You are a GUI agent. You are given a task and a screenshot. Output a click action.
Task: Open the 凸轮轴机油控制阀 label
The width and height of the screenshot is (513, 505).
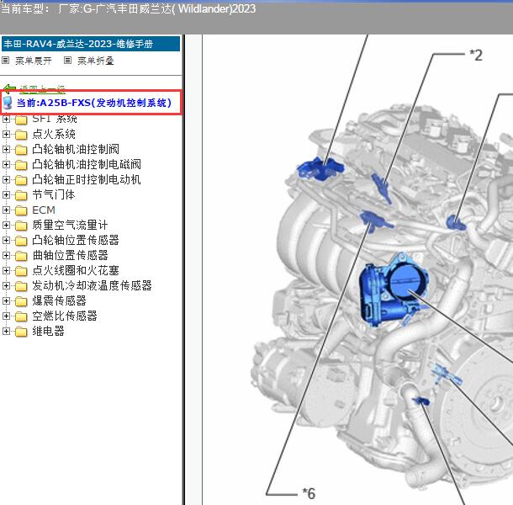click(76, 149)
